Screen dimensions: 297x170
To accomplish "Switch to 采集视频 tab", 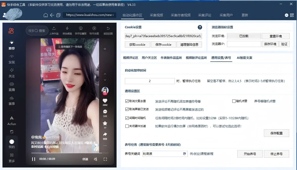I will (156, 15).
